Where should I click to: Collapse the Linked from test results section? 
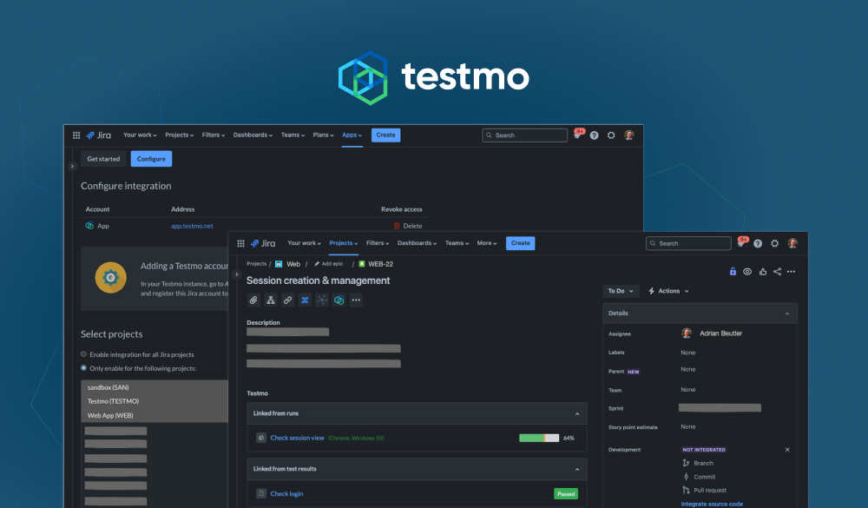(577, 469)
